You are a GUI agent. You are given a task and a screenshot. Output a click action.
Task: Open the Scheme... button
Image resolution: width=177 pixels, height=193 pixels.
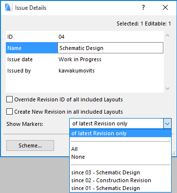pyautogui.click(x=30, y=145)
